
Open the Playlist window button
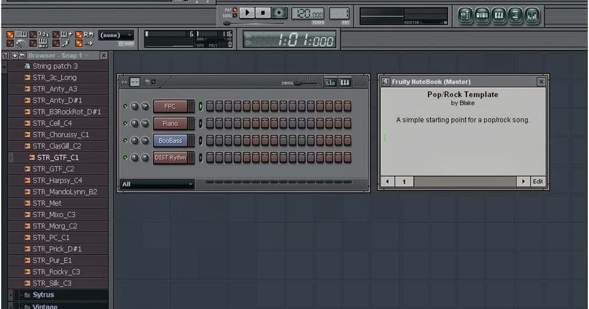click(x=465, y=16)
